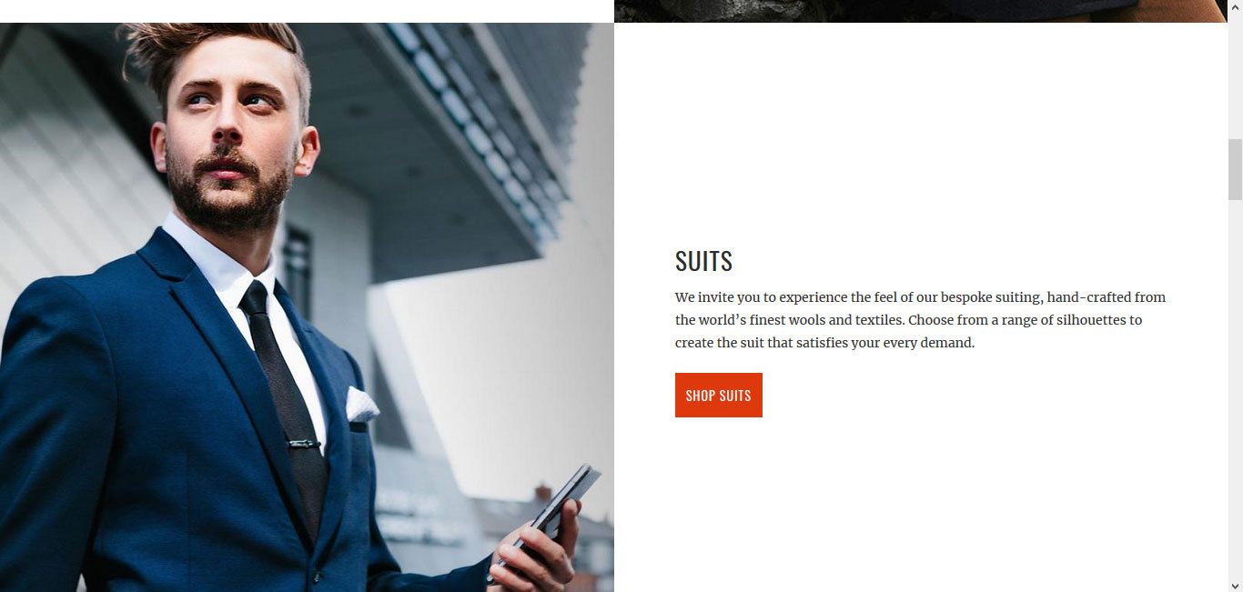Click the white pocket square on the jacket
This screenshot has height=592, width=1243.
pyautogui.click(x=361, y=405)
